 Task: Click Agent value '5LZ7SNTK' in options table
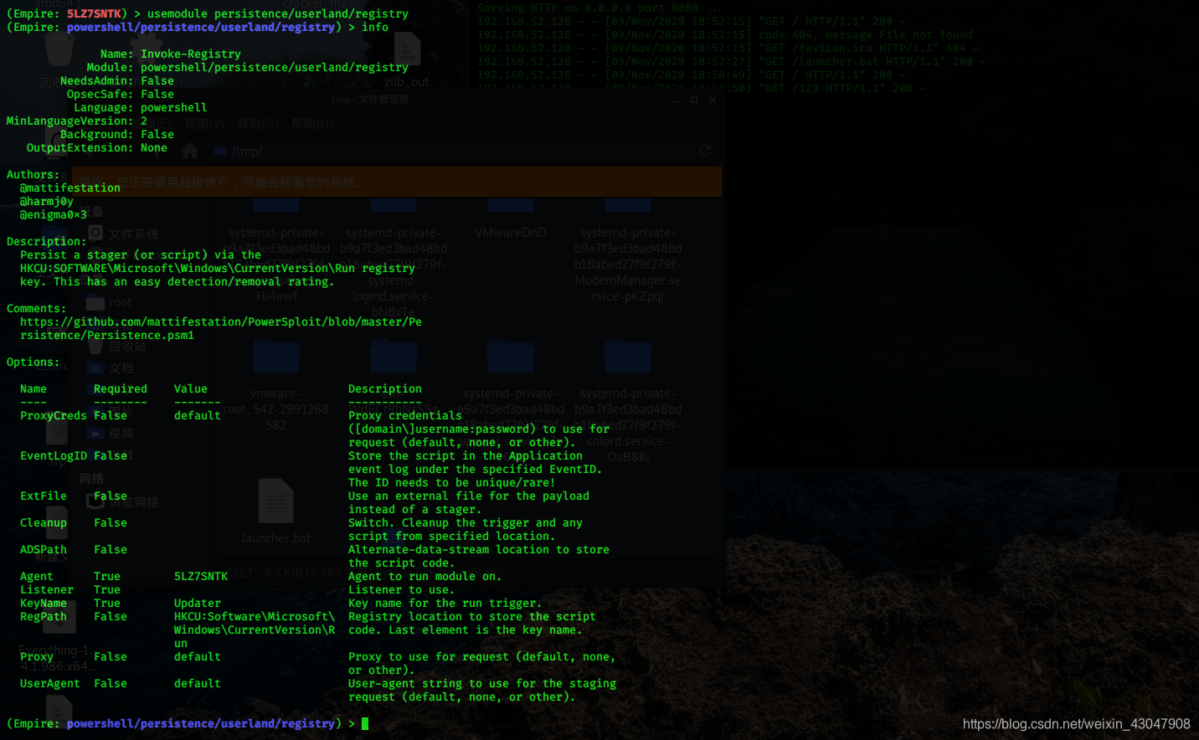click(x=201, y=576)
